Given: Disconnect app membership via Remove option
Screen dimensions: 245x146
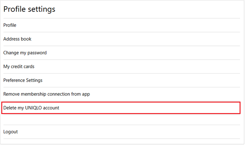Looking at the screenshot, I should (47, 94).
